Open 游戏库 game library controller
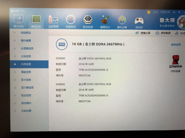This screenshot has width=185, height=138. pyautogui.click(x=139, y=22)
